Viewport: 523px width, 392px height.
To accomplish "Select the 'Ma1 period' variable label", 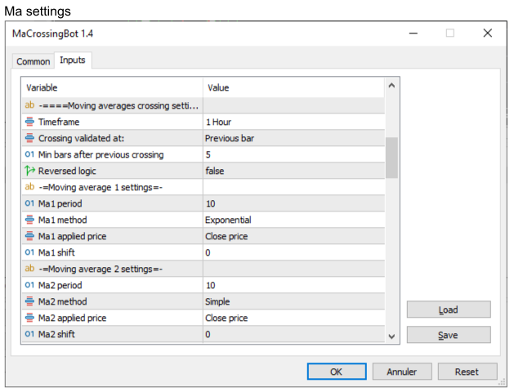I will pyautogui.click(x=60, y=203).
